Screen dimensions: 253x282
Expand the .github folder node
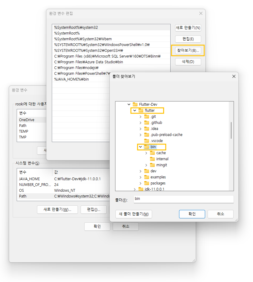[140, 123]
